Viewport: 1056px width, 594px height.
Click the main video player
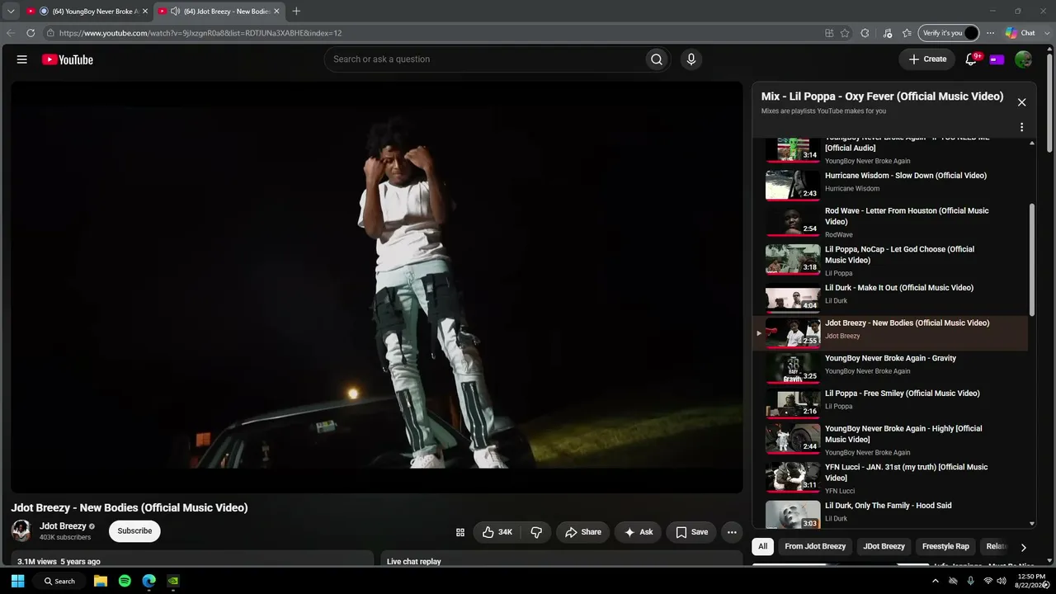(377, 287)
